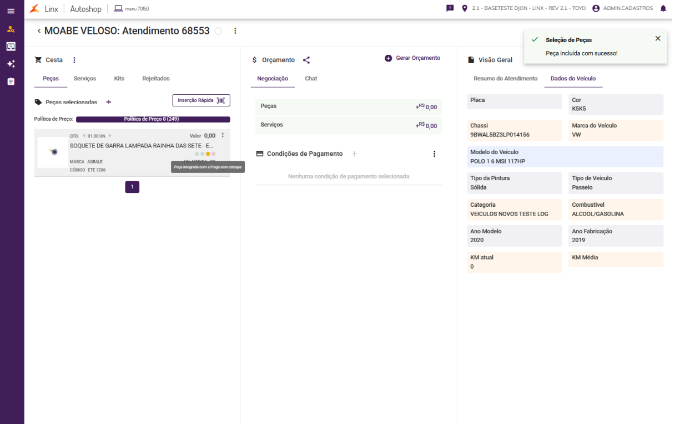
Task: Click Gerar Orçamento
Action: click(412, 58)
